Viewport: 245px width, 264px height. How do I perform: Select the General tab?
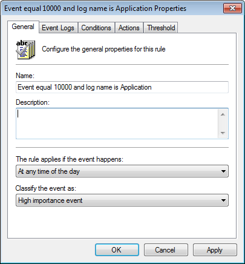coord(23,27)
